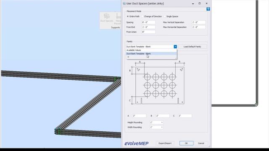This screenshot has width=269, height=151.
Task: Click the dimension A value field
Action: point(139,116)
